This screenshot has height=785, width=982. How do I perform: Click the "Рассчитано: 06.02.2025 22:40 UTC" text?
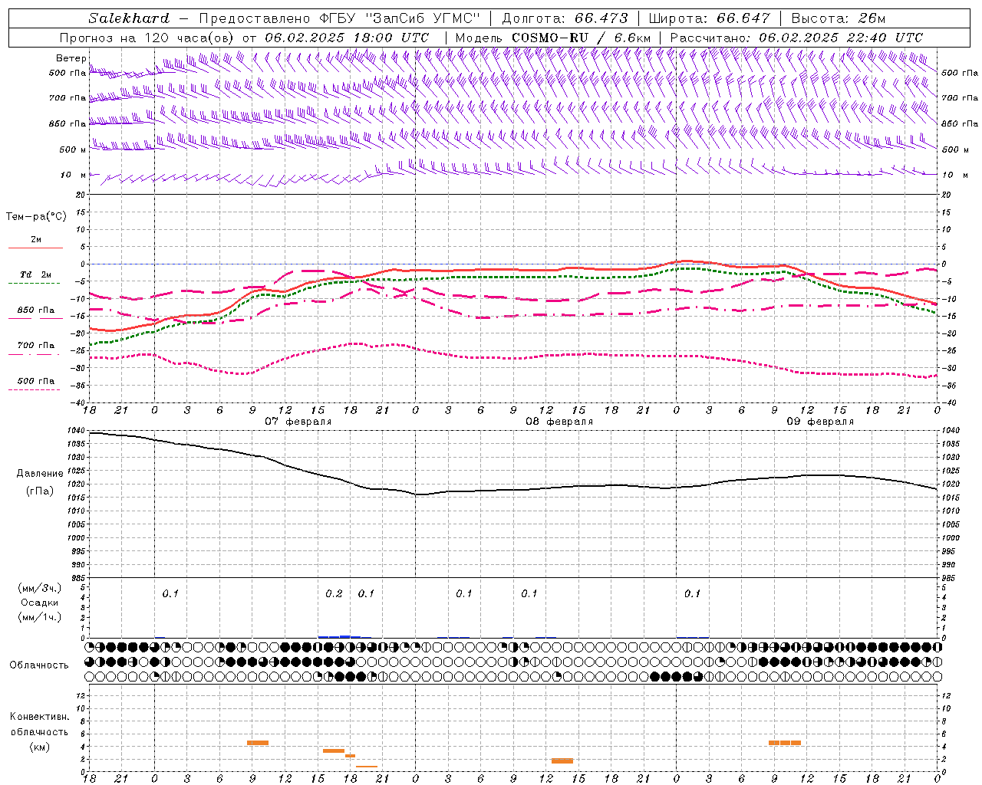tap(796, 38)
